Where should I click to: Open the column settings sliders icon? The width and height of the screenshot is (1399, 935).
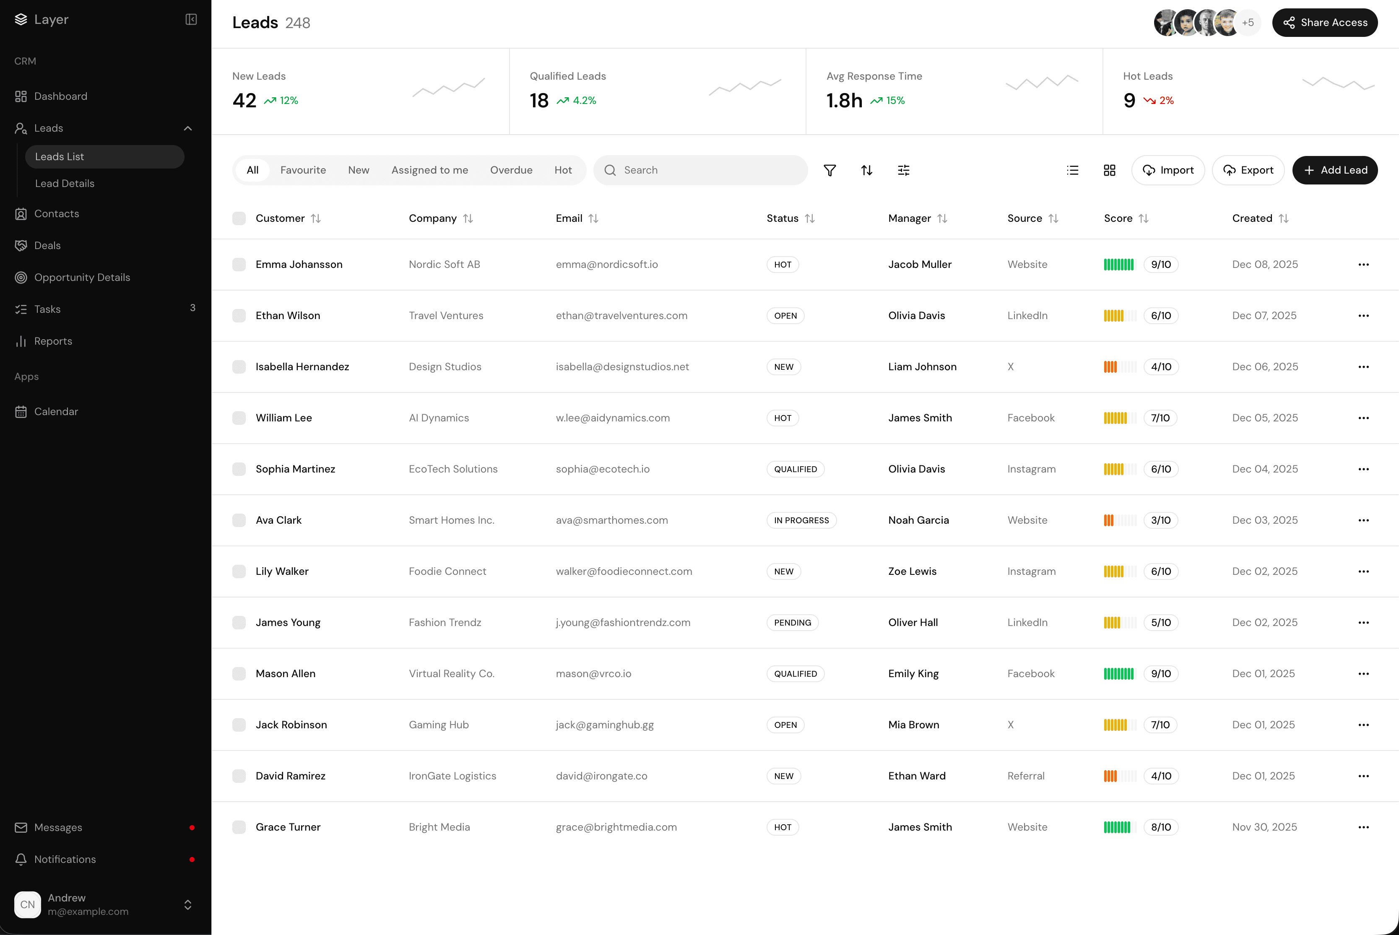pyautogui.click(x=903, y=171)
